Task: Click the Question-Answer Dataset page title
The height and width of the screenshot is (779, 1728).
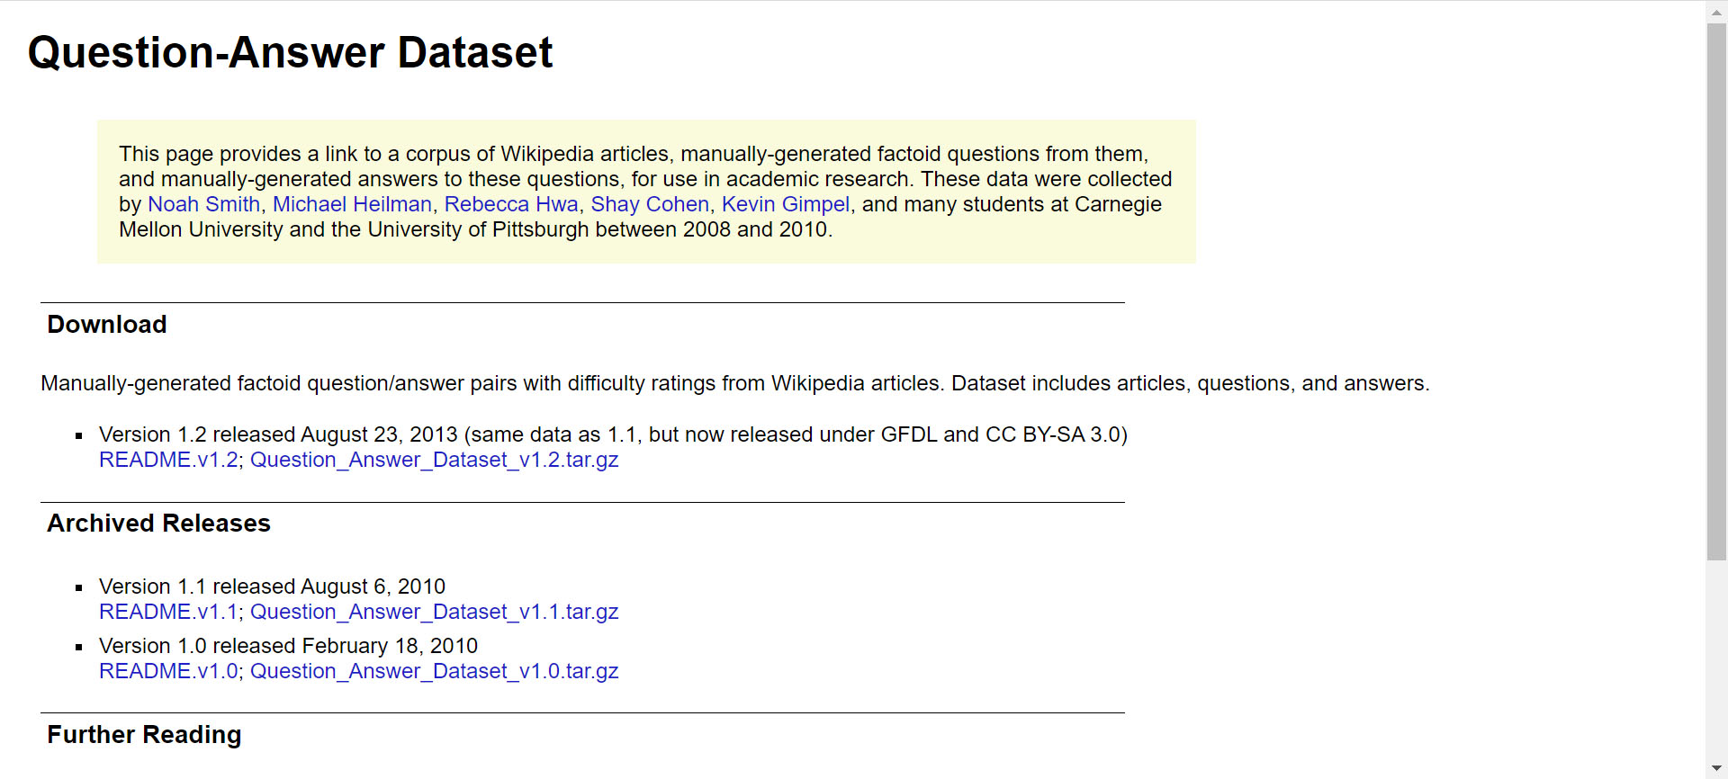Action: pos(290,52)
